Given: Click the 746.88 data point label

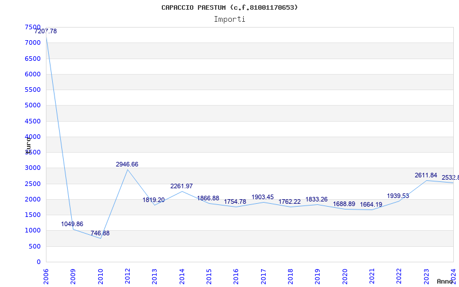Looking at the screenshot, I should (100, 234).
